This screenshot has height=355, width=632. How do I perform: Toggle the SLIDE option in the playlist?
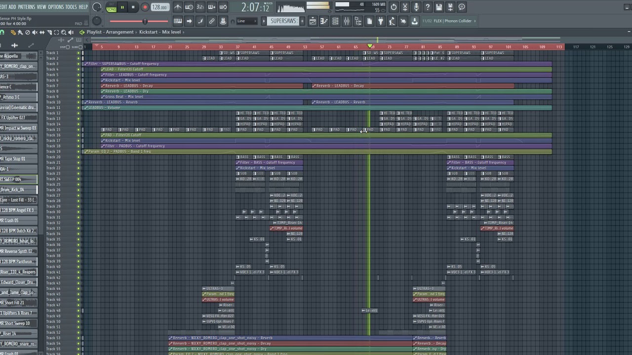(77, 47)
